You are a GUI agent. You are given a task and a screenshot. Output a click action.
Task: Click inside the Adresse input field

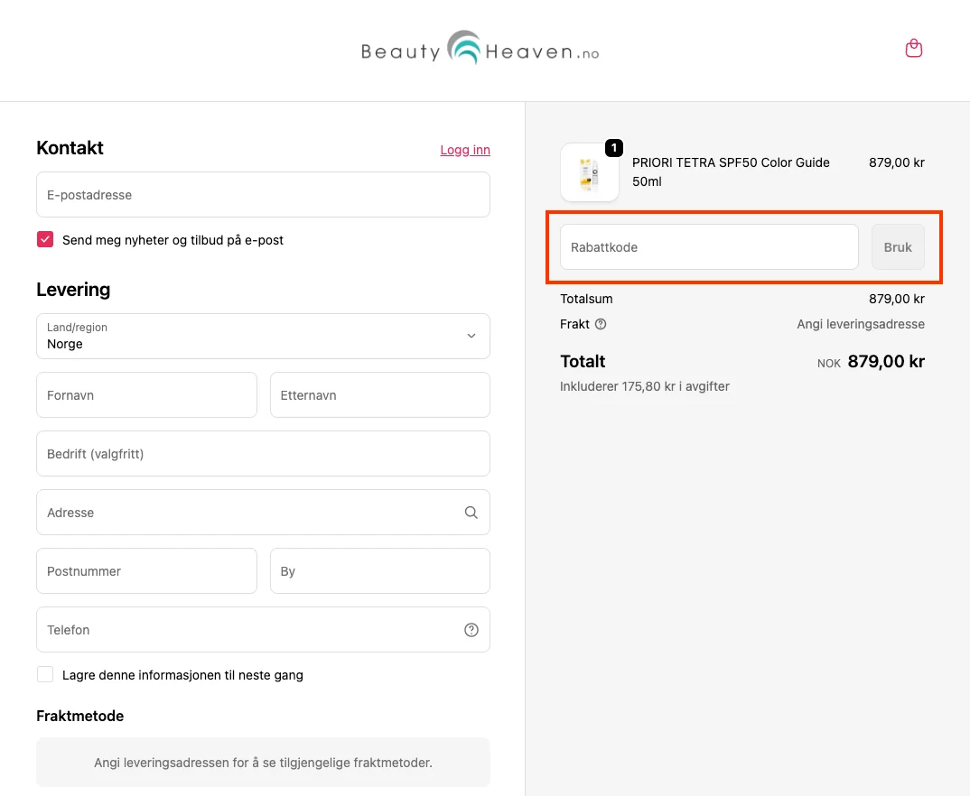point(244,513)
